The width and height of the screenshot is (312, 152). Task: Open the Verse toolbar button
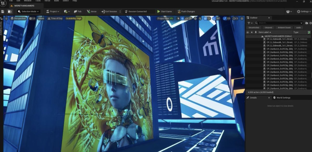[x=92, y=11]
